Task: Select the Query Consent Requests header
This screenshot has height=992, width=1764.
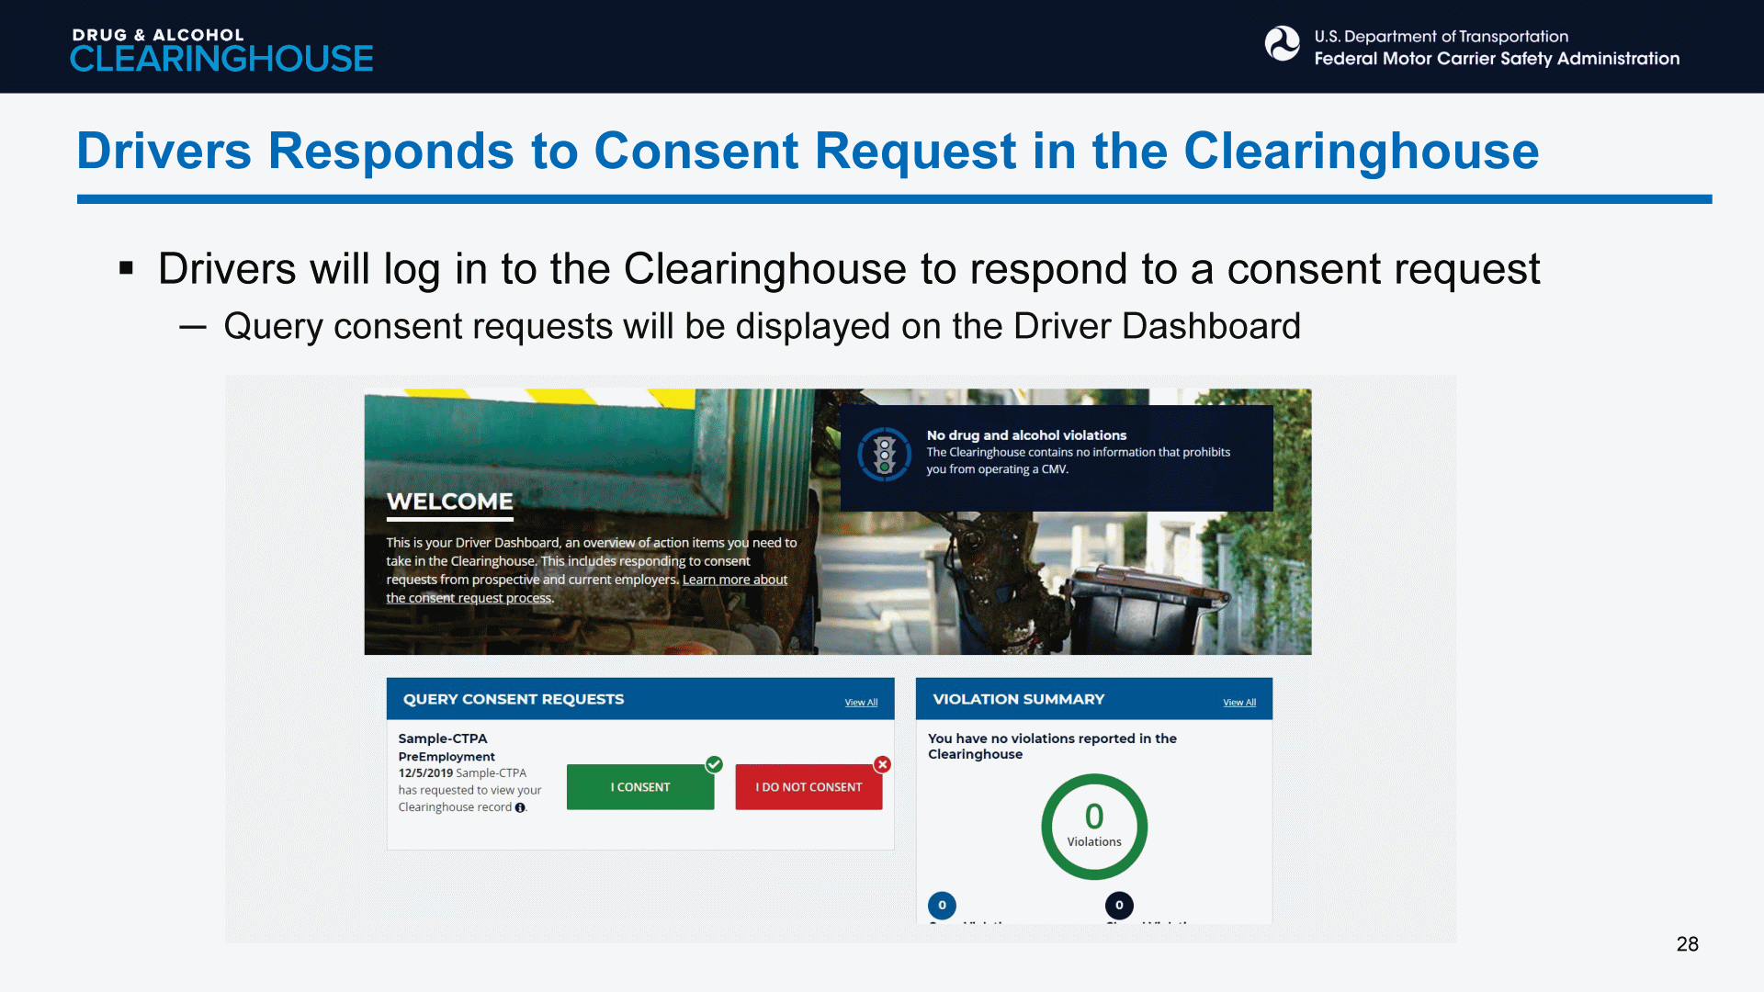Action: point(514,699)
